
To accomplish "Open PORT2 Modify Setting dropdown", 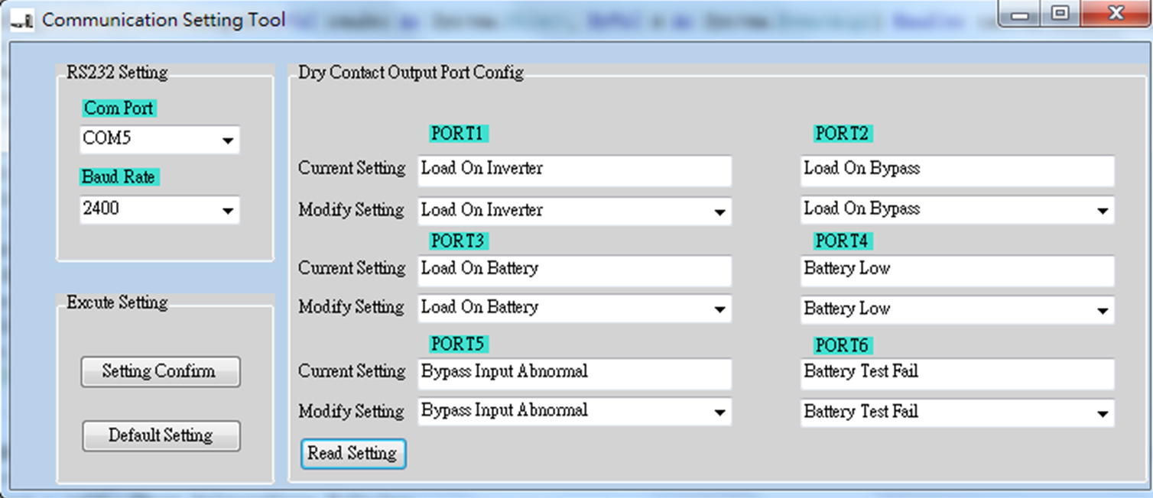I will pos(1102,211).
